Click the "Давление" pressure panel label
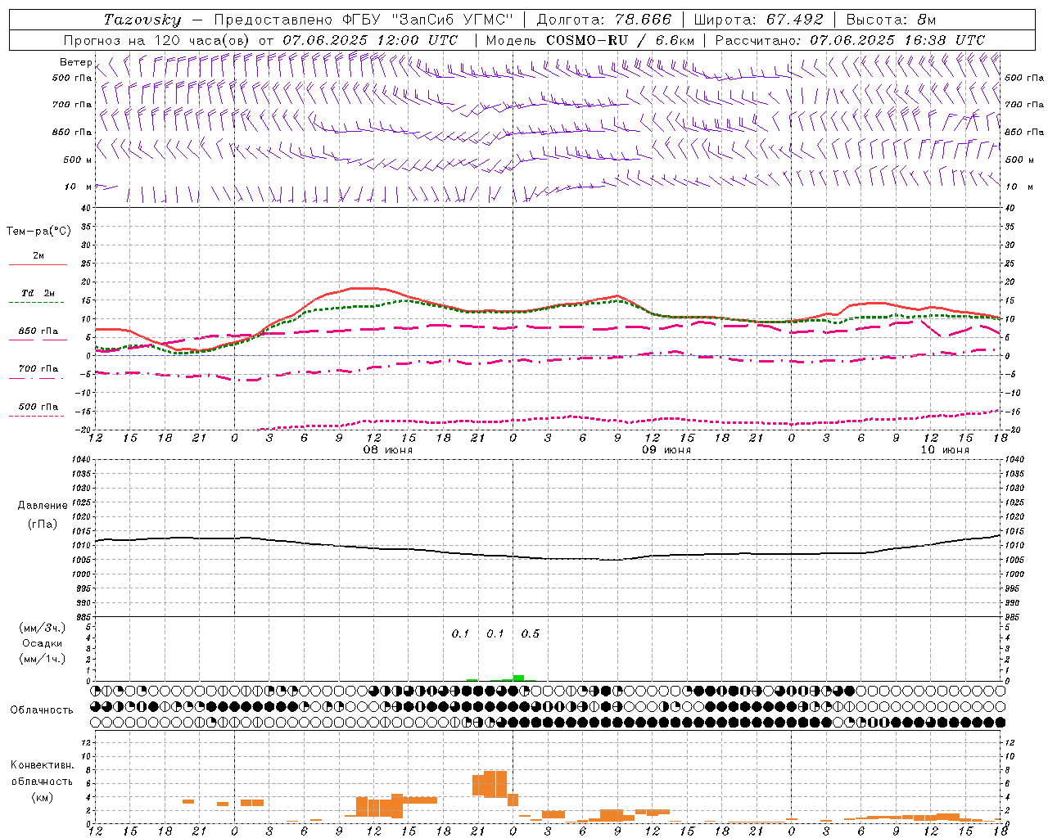Image resolution: width=1048 pixels, height=838 pixels. (43, 506)
